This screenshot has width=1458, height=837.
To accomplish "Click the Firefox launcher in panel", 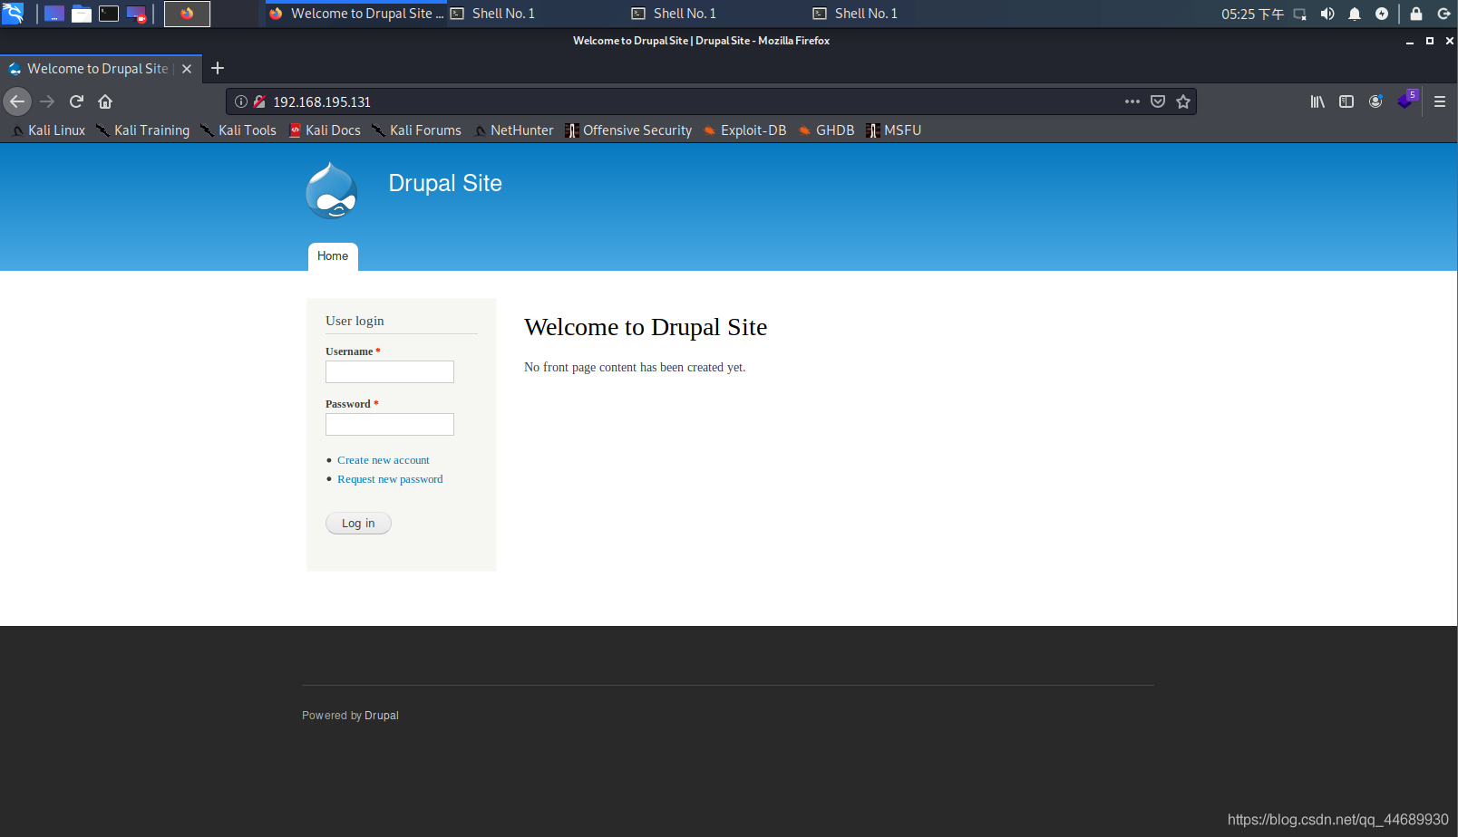I will tap(187, 14).
